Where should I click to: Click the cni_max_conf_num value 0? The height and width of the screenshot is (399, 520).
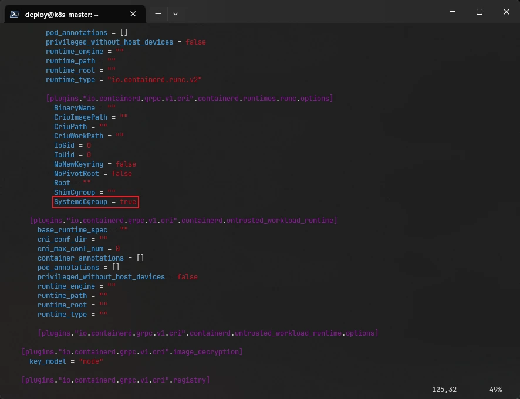coord(117,249)
